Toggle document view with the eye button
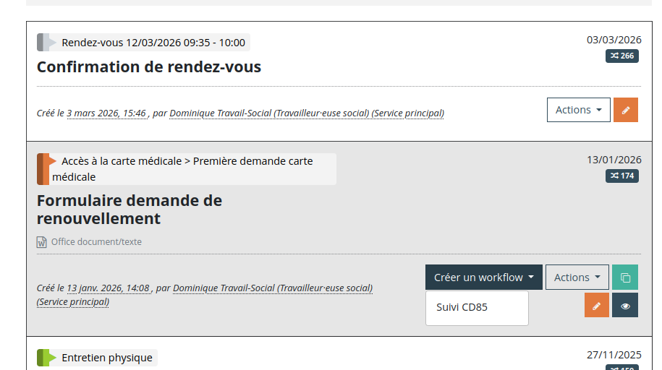Viewport: 662px width, 370px height. pyautogui.click(x=625, y=306)
